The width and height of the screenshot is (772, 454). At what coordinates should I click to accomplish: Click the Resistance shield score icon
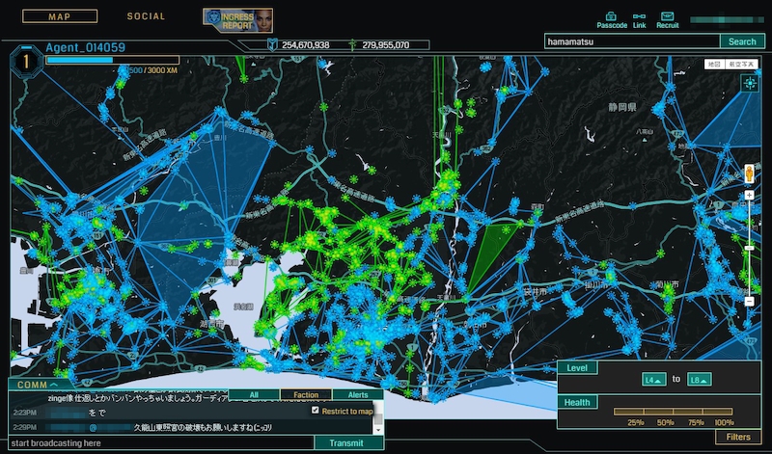pos(271,45)
